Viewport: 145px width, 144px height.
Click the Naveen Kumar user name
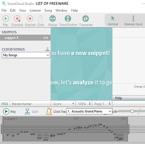point(22,104)
